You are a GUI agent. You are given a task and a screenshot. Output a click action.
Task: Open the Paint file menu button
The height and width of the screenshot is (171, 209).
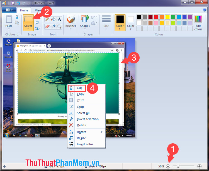point(9,10)
